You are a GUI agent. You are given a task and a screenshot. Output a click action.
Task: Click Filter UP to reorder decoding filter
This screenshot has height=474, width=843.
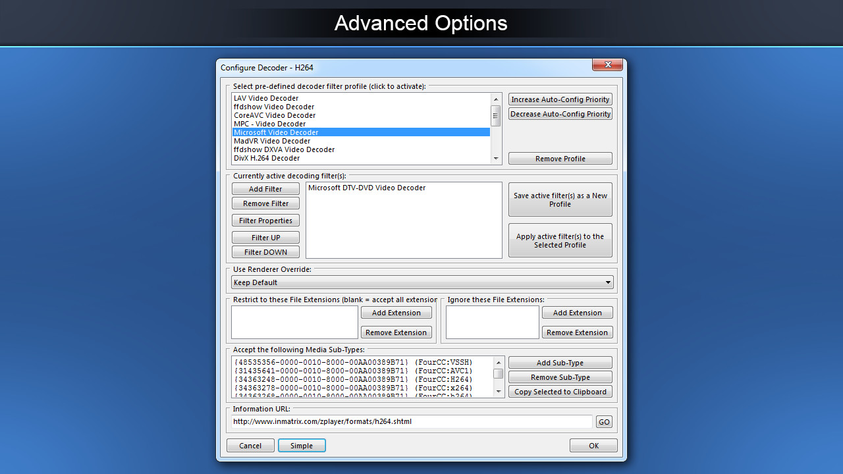[x=265, y=237]
